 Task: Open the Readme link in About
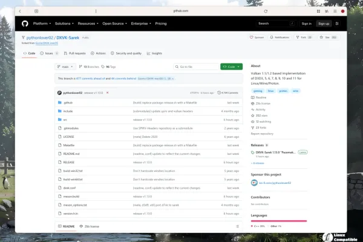point(259,97)
